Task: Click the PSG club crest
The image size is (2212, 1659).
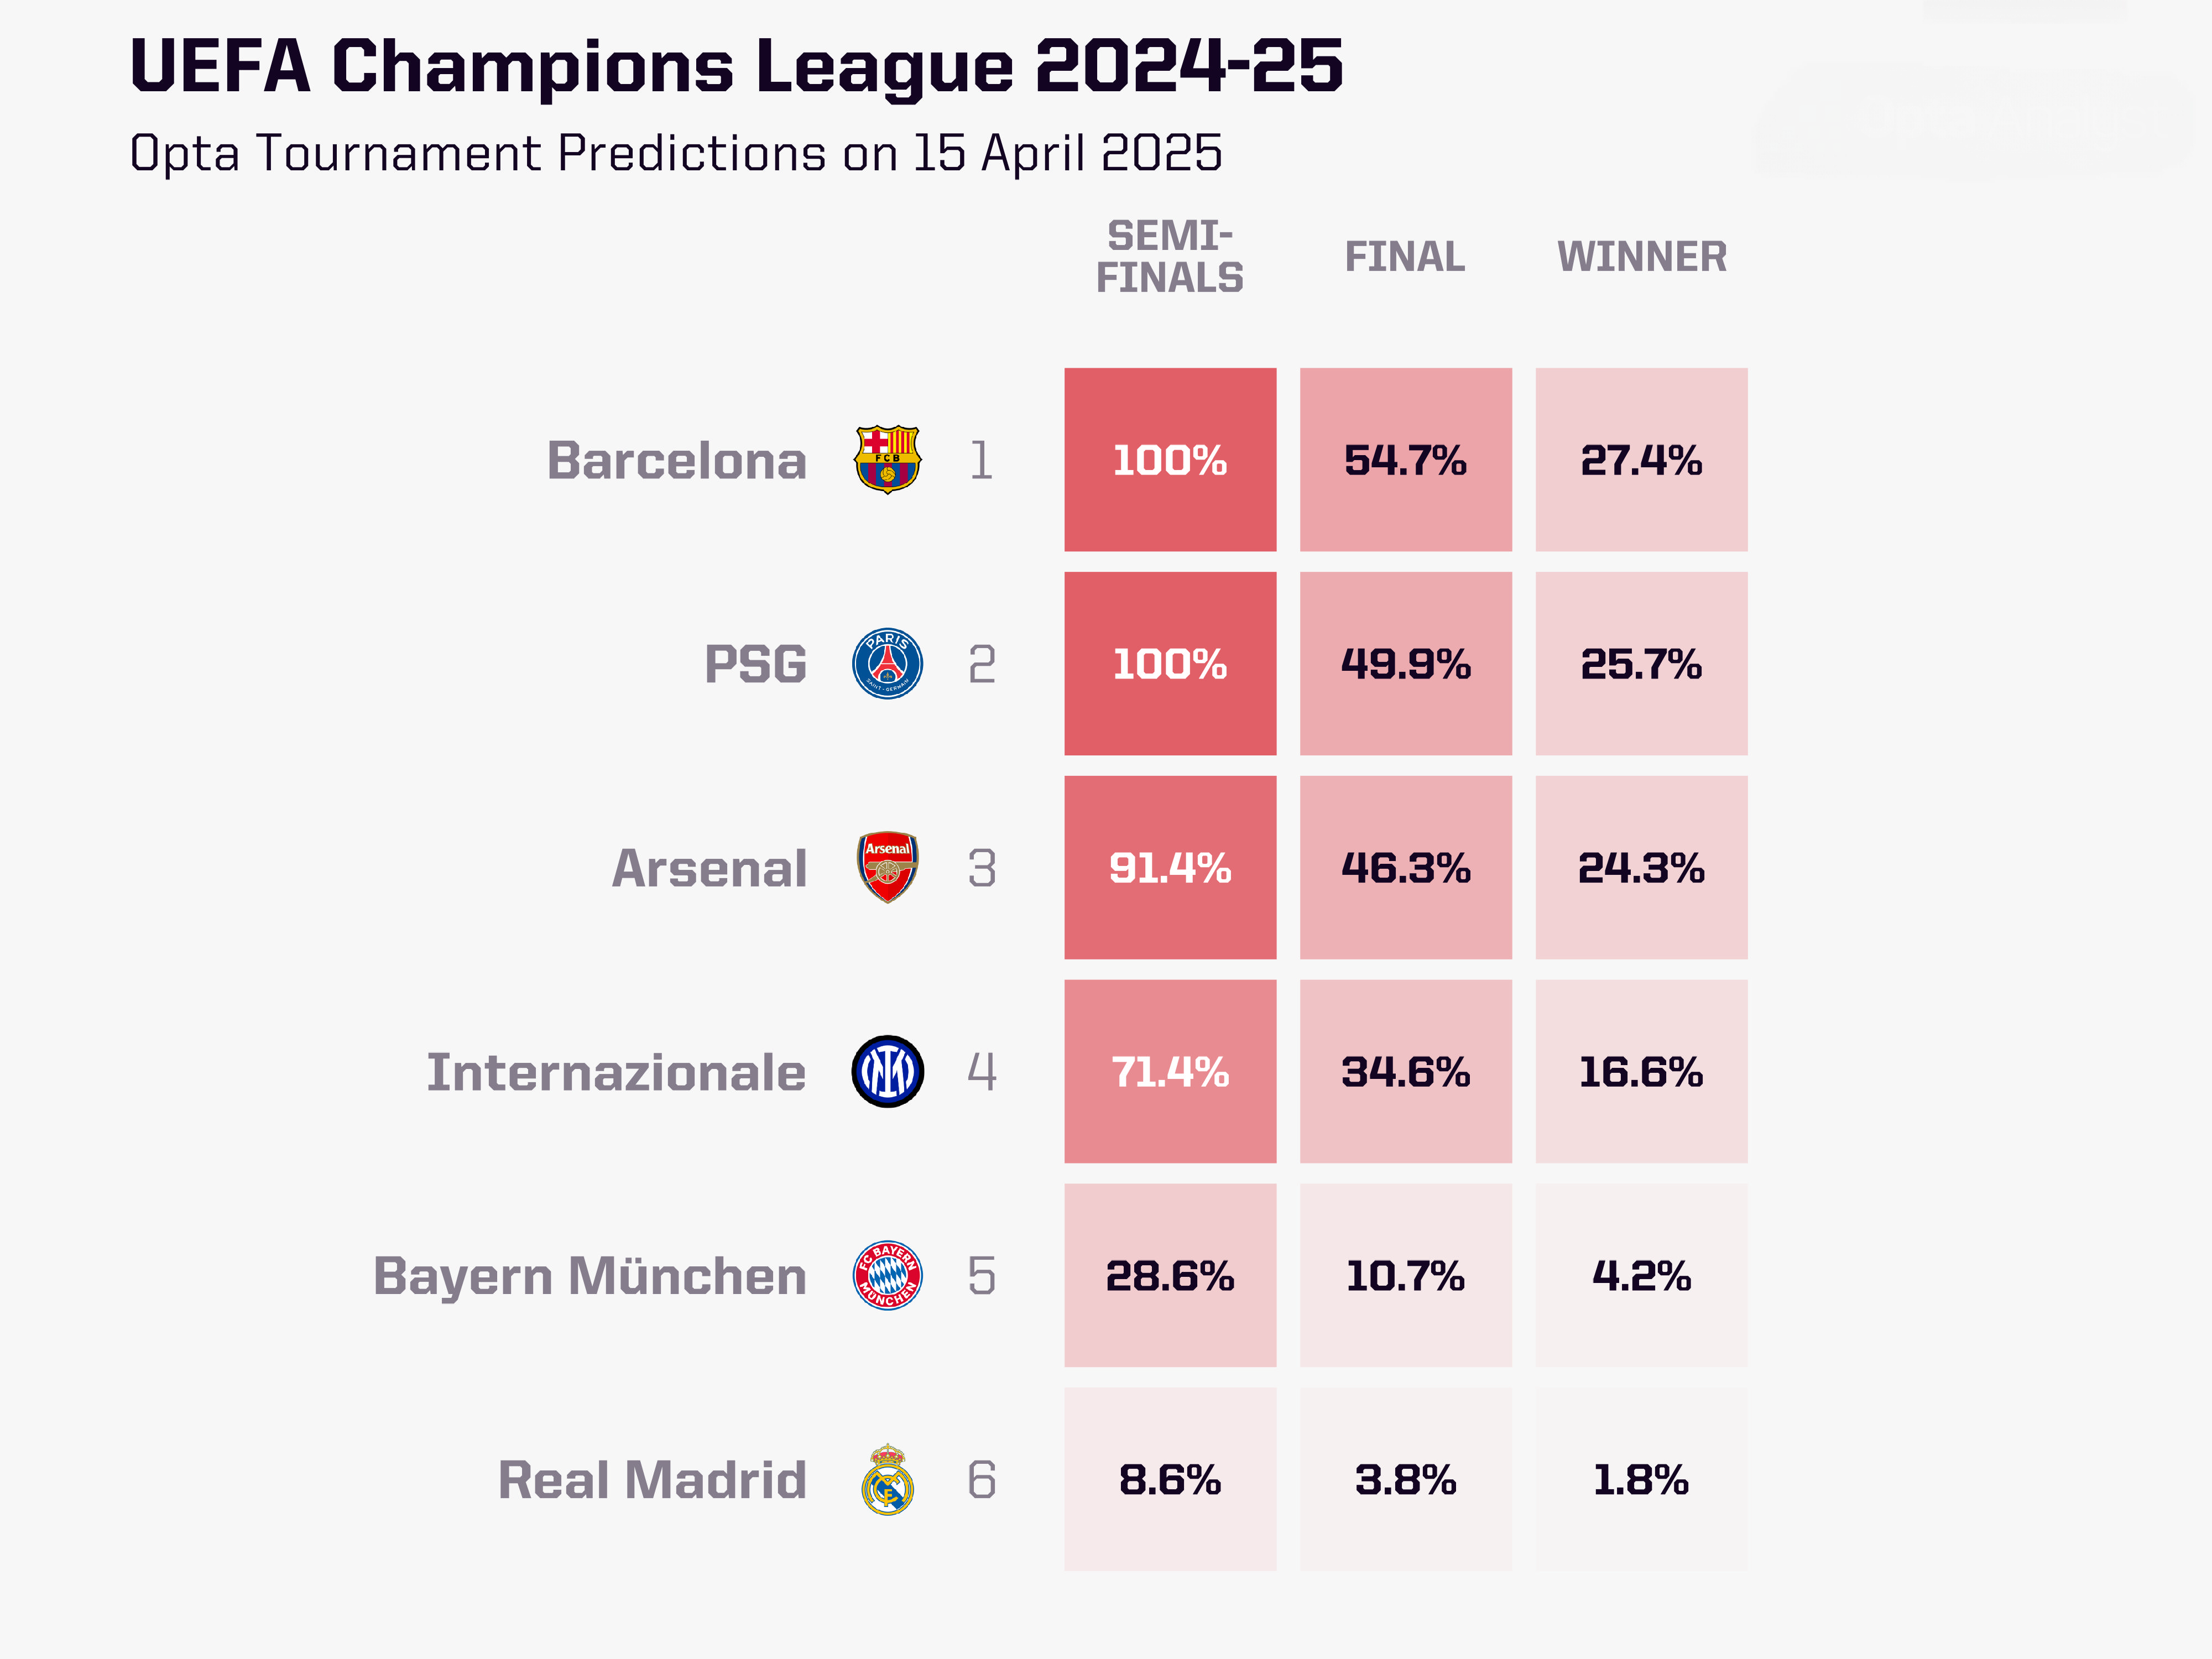Action: tap(887, 664)
